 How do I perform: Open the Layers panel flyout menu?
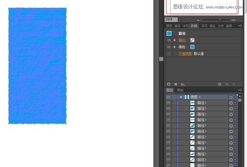click(x=240, y=90)
